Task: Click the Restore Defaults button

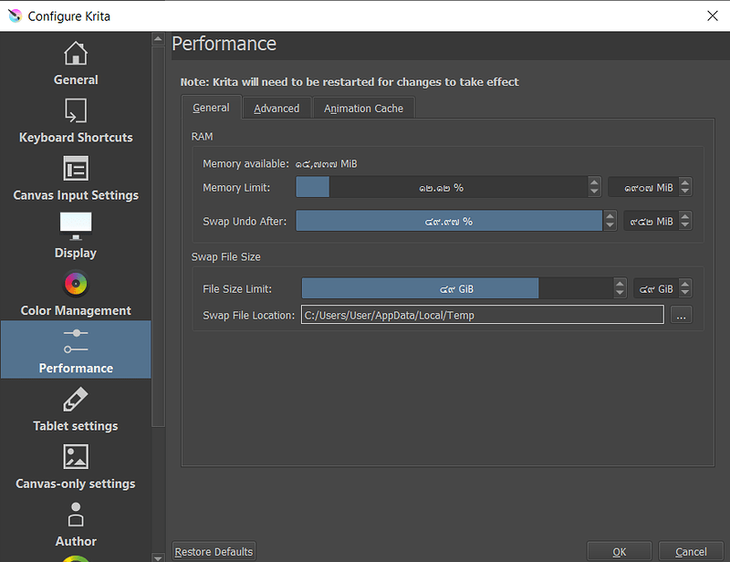Action: click(214, 552)
